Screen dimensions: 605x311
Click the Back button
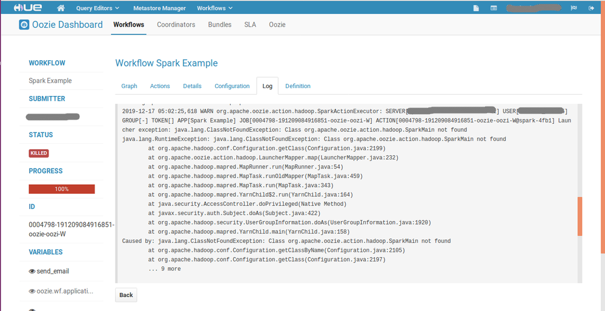(x=126, y=295)
